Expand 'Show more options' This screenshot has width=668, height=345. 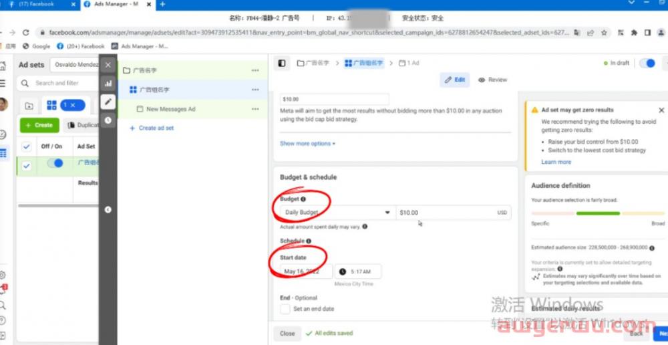coord(307,144)
